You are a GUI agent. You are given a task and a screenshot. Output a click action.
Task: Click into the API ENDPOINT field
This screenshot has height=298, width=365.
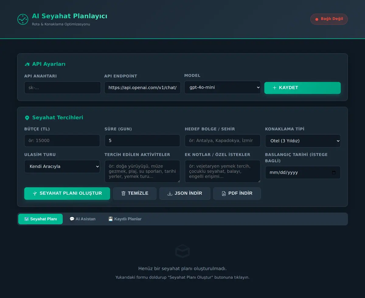pyautogui.click(x=142, y=87)
